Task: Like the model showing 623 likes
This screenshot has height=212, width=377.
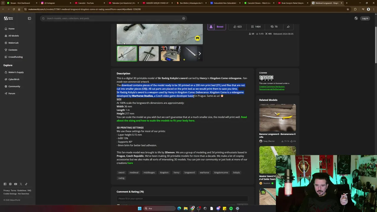Action: click(x=237, y=26)
